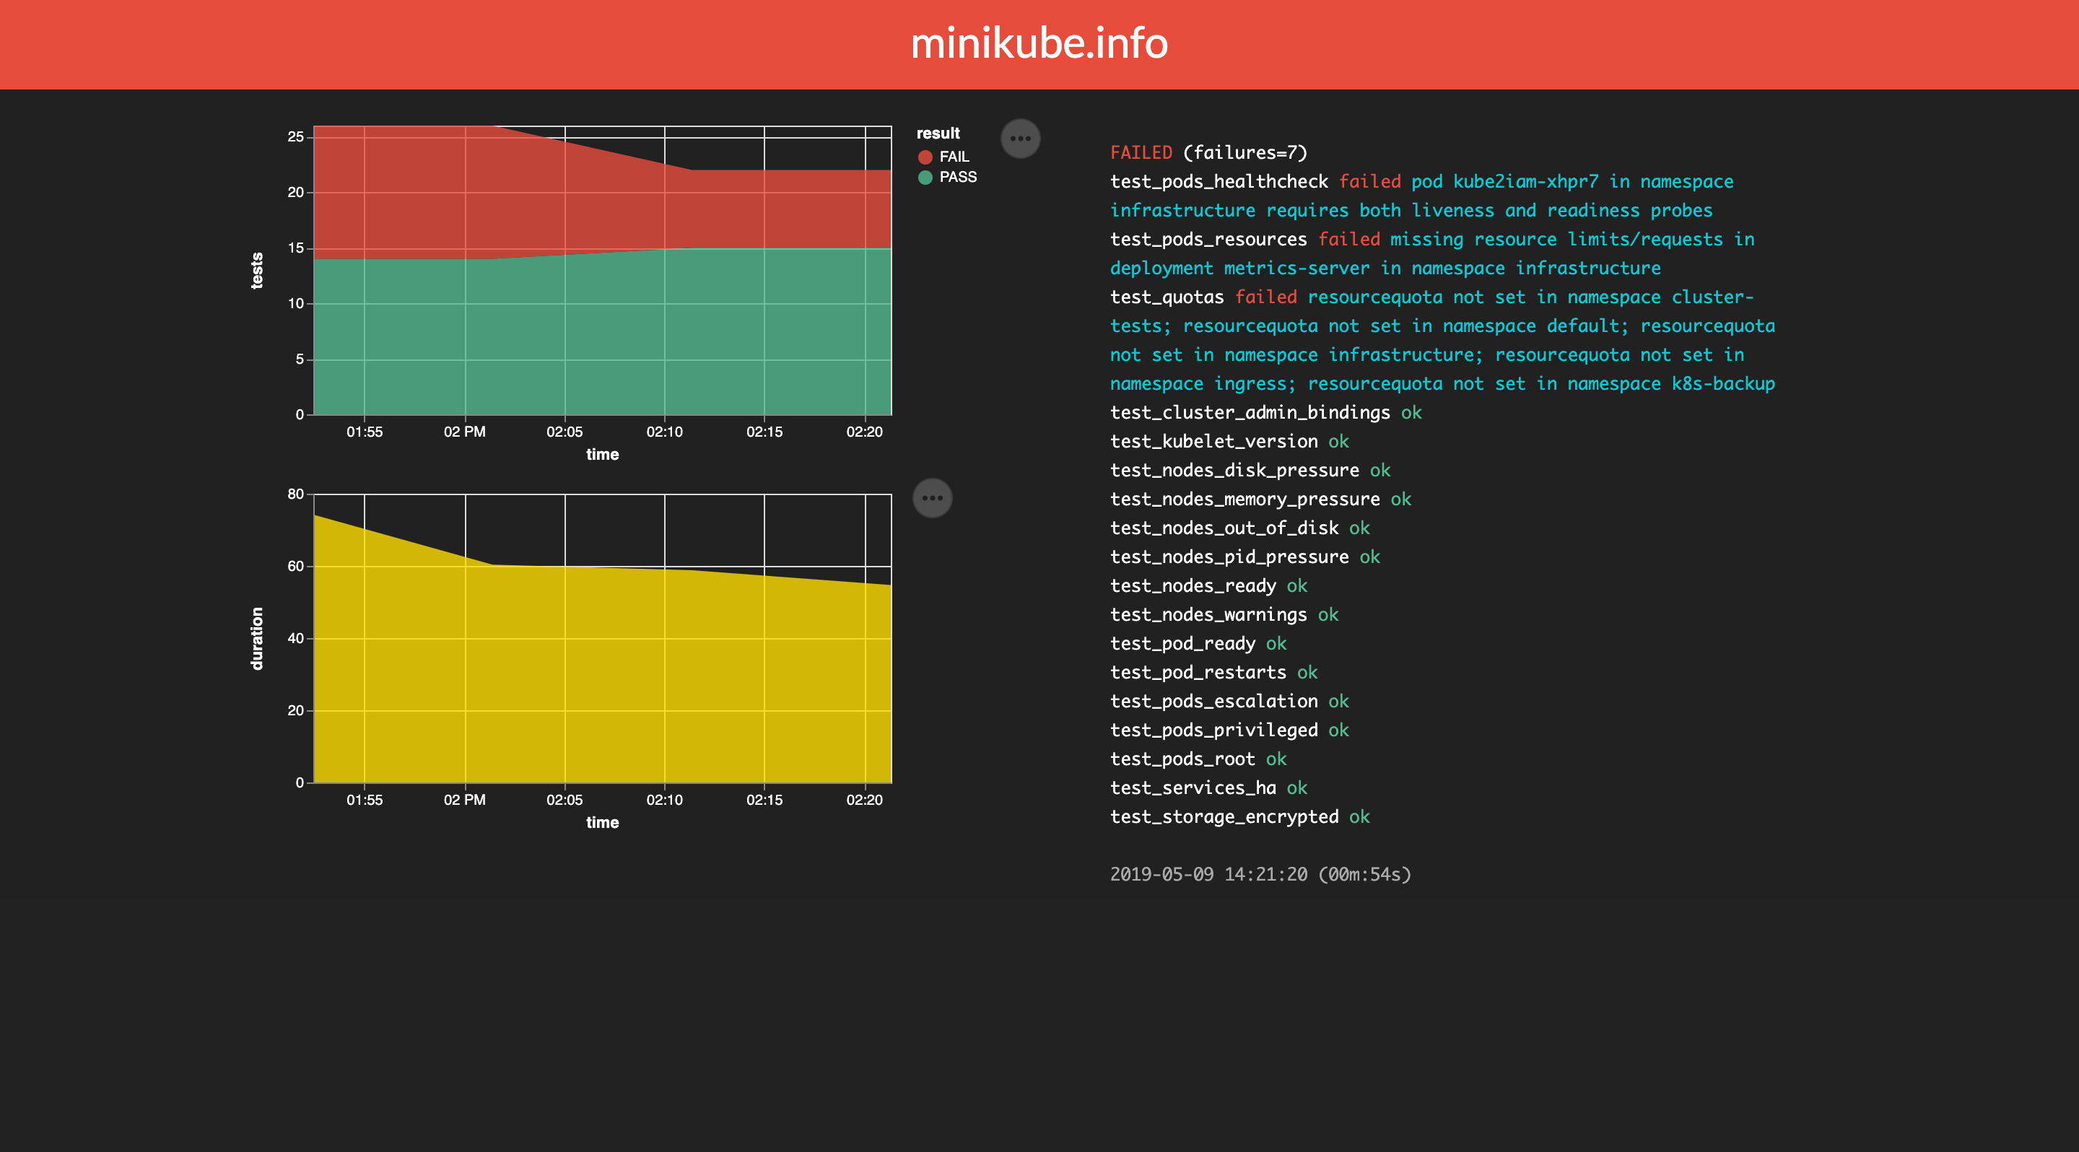This screenshot has width=2079, height=1152.
Task: Click the minikube.info page title
Action: tap(1039, 43)
